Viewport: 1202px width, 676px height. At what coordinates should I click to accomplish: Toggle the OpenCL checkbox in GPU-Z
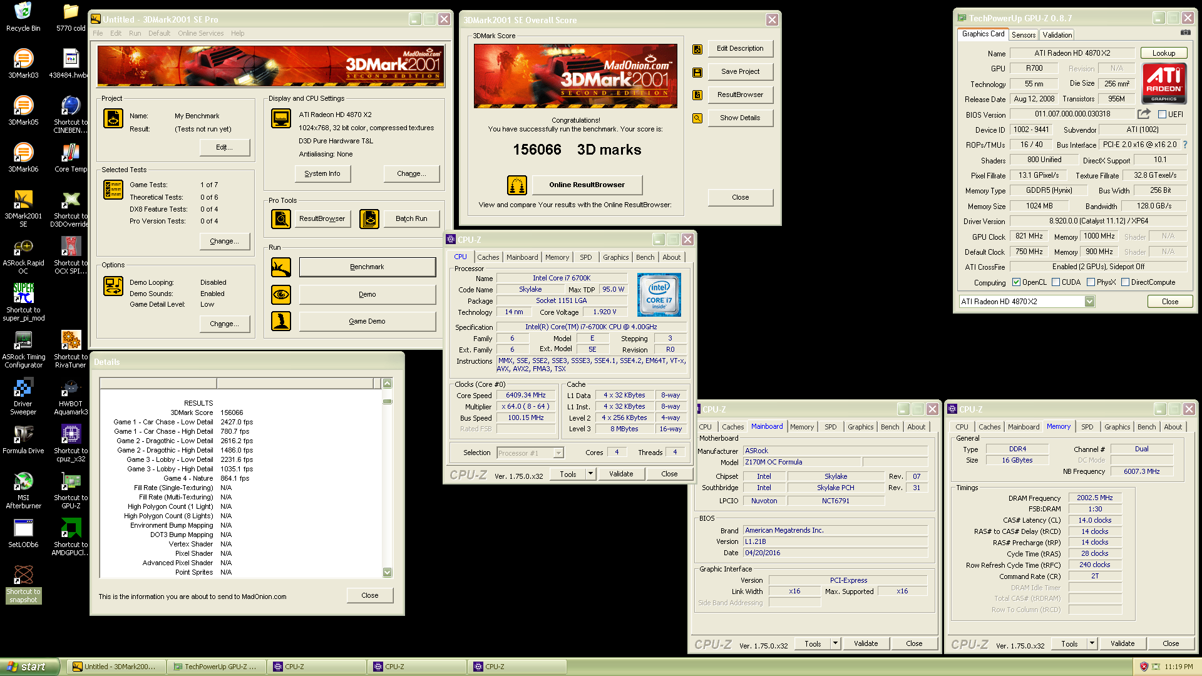(1016, 282)
